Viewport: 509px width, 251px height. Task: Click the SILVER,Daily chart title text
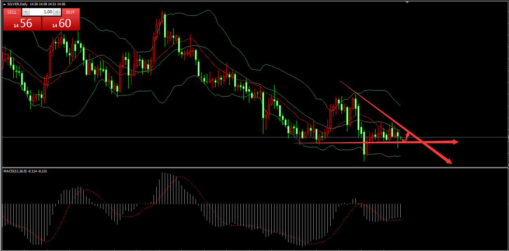click(18, 4)
